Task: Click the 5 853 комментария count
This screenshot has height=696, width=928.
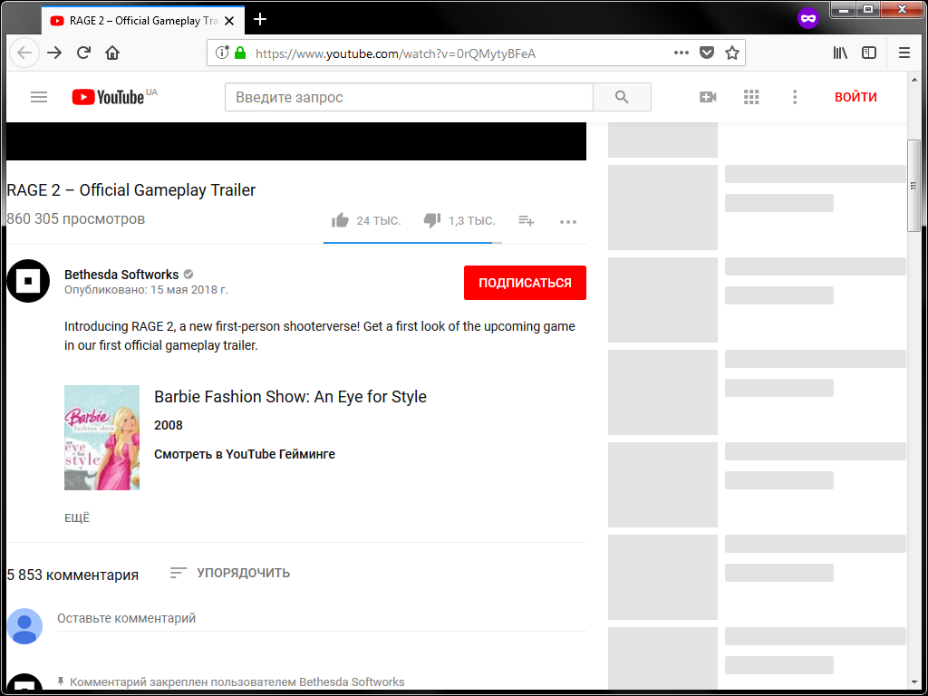Action: (x=72, y=575)
